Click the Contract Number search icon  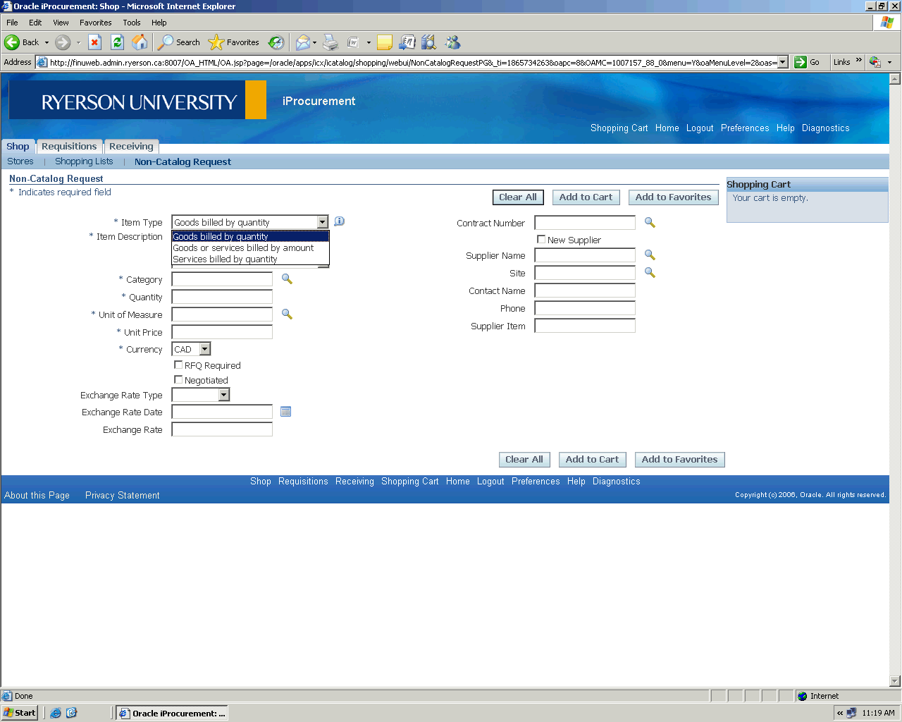coord(650,223)
